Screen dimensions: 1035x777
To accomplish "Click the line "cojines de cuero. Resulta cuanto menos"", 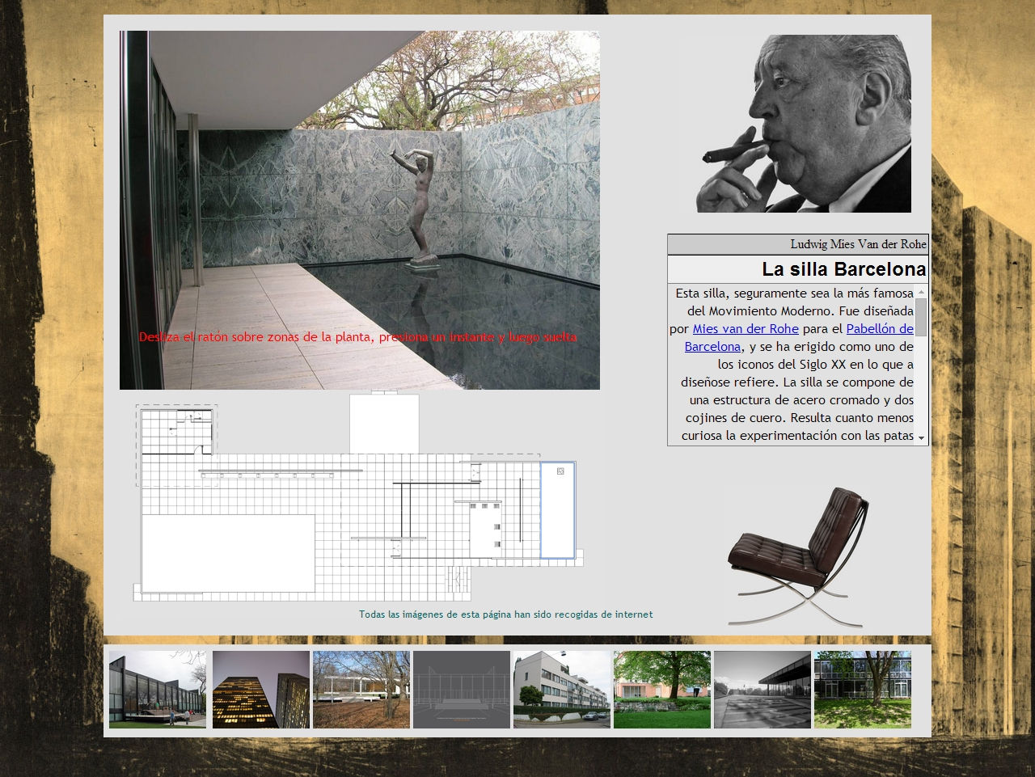I will coord(800,418).
